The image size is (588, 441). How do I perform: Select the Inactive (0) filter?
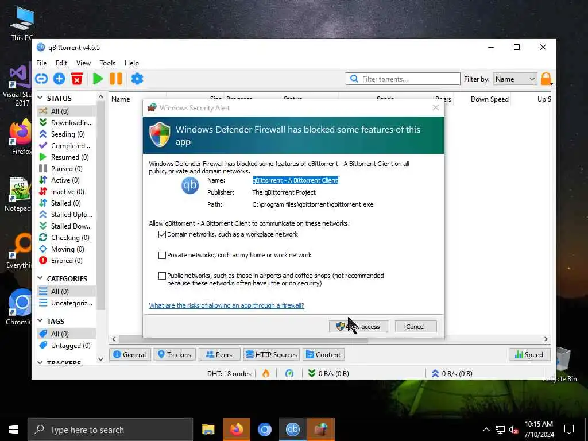pos(66,192)
